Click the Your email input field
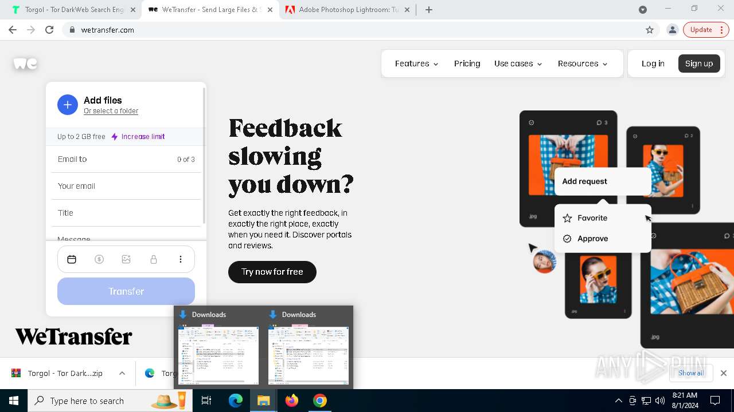 click(x=126, y=186)
